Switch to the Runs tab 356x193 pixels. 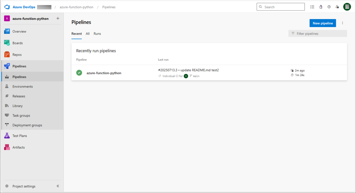[x=97, y=34]
